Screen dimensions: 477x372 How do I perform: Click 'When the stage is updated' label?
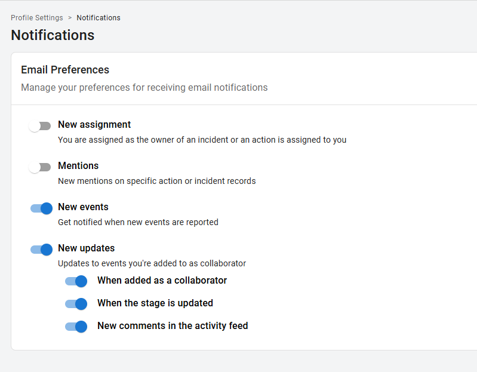point(155,303)
